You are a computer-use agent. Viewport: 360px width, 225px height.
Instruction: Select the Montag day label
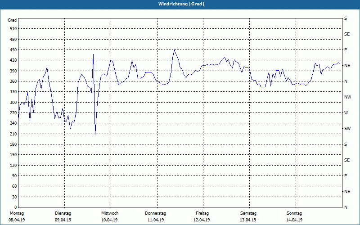(x=17, y=213)
